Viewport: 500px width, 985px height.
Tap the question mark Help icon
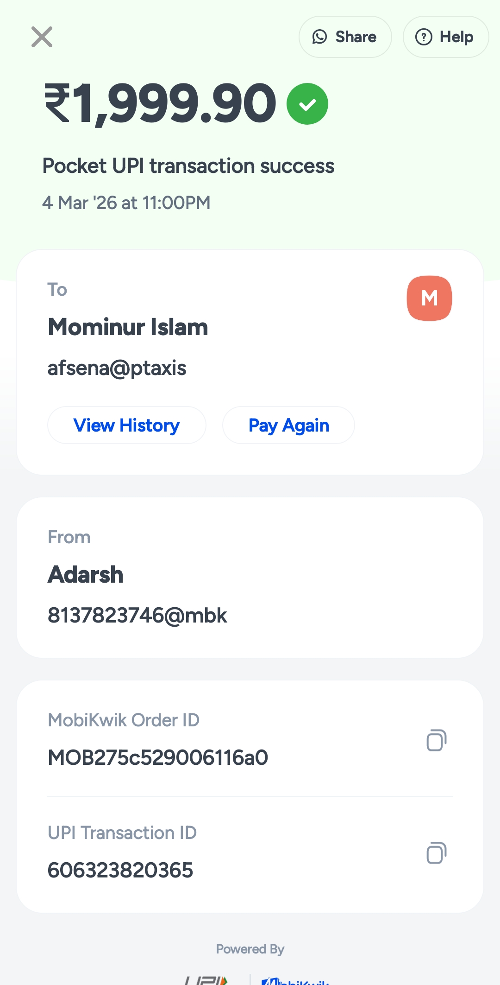pyautogui.click(x=424, y=37)
